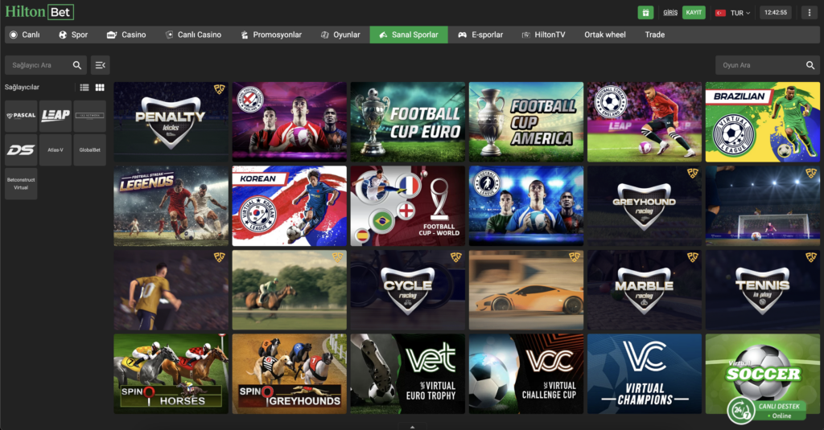Open the TUR language dropdown
This screenshot has height=430, width=824.
click(732, 13)
